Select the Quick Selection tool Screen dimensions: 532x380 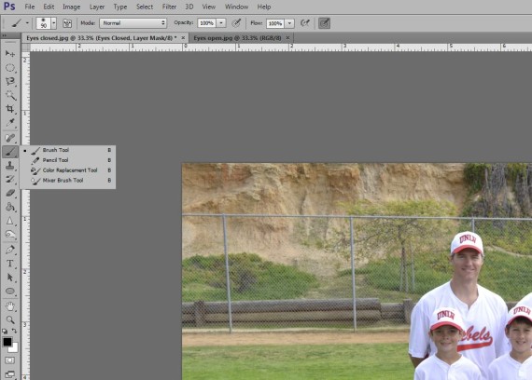(x=10, y=95)
